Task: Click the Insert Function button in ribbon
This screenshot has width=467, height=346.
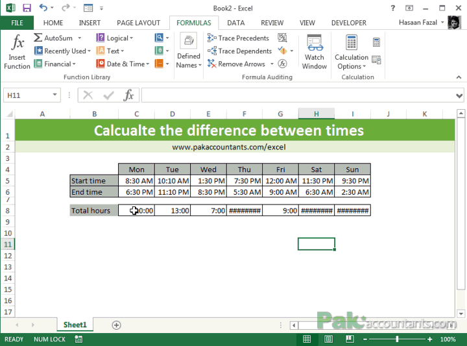Action: pos(17,52)
